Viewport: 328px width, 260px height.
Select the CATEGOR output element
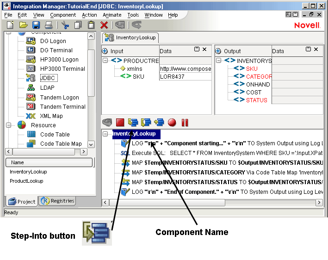click(259, 76)
